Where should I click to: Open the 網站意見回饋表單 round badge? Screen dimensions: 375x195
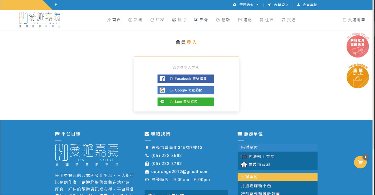(x=358, y=46)
